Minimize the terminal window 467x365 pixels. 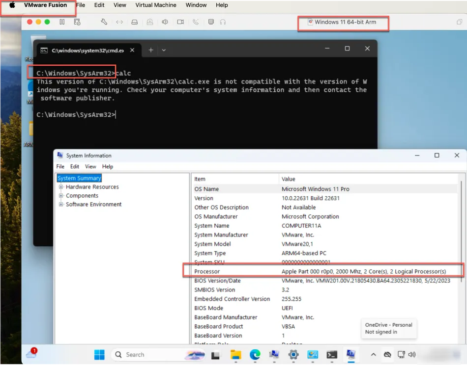327,49
